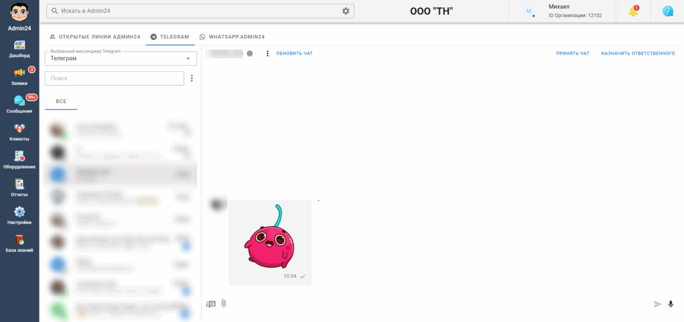Go to Клиенты section icon
This screenshot has width=684, height=322.
[19, 128]
